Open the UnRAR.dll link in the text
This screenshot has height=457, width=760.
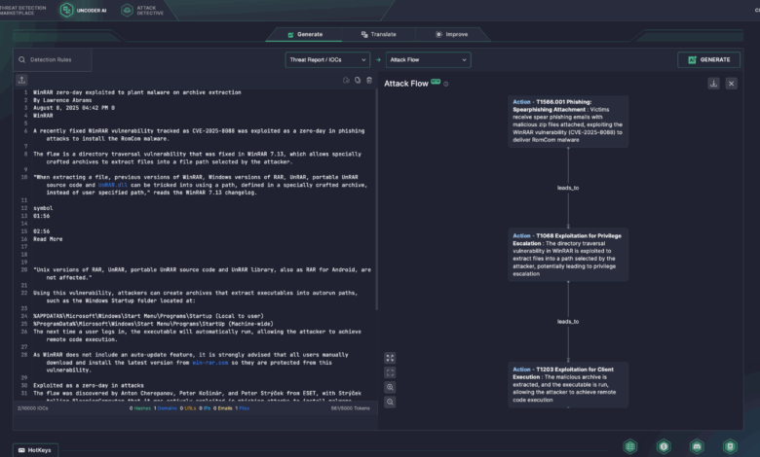coord(112,185)
